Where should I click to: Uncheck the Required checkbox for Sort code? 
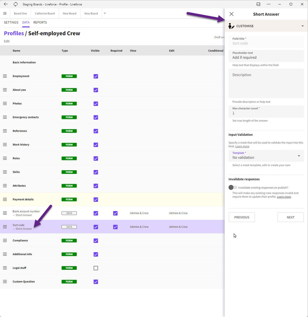pos(115,227)
